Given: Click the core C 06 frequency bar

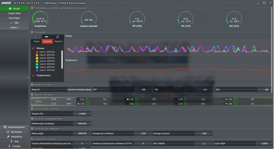Looking at the screenshot, I should click(x=154, y=104).
